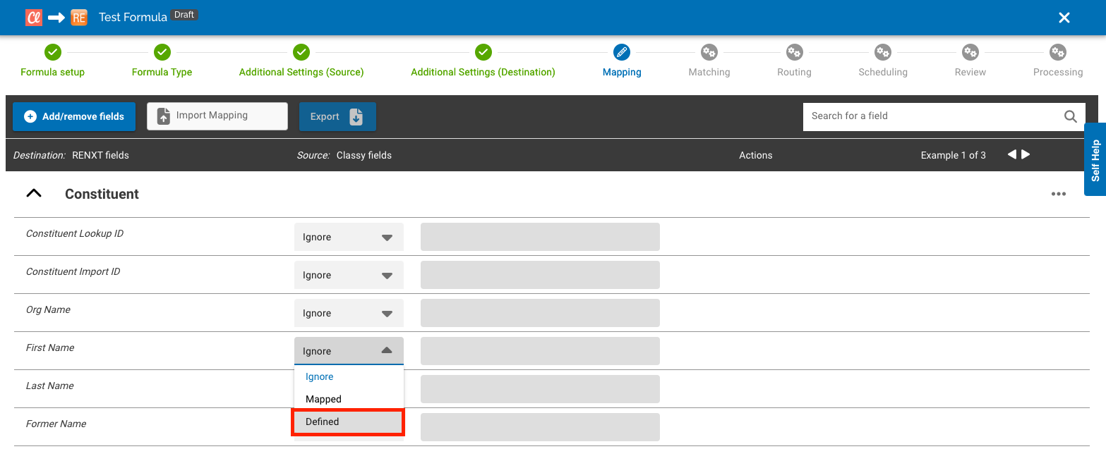This screenshot has height=449, width=1106.
Task: Jump to the Scheduling step icon
Action: tap(882, 52)
